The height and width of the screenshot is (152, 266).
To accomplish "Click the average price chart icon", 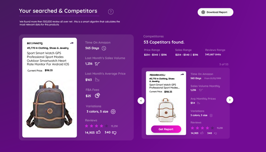I will [x=97, y=80].
